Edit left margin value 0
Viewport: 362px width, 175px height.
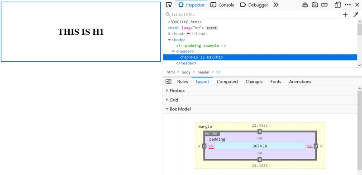(199, 146)
